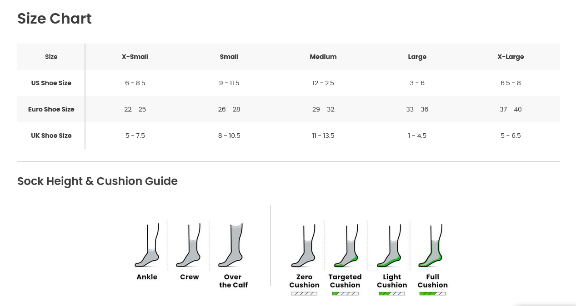The width and height of the screenshot is (576, 306).
Task: Click the X-Large column header
Action: click(511, 57)
